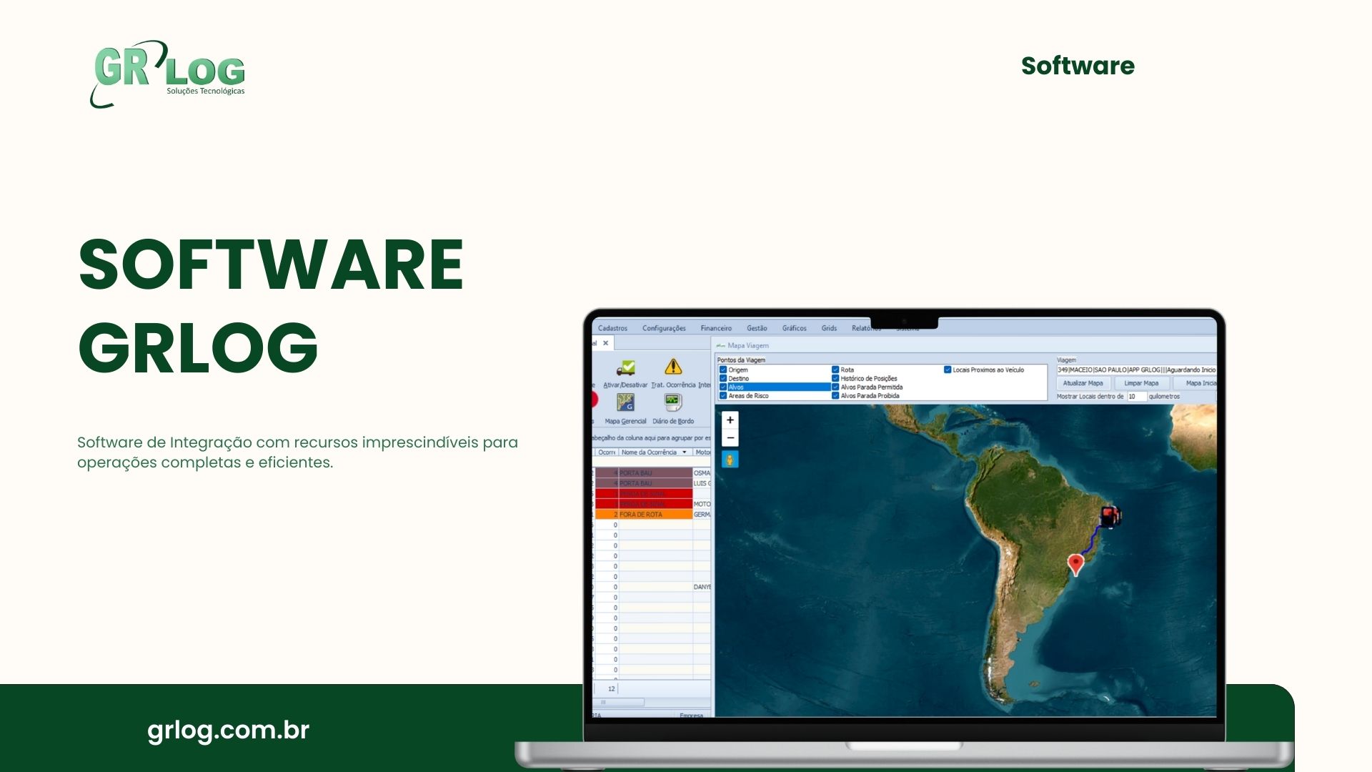Toggle the Alvos checkbox

point(723,387)
